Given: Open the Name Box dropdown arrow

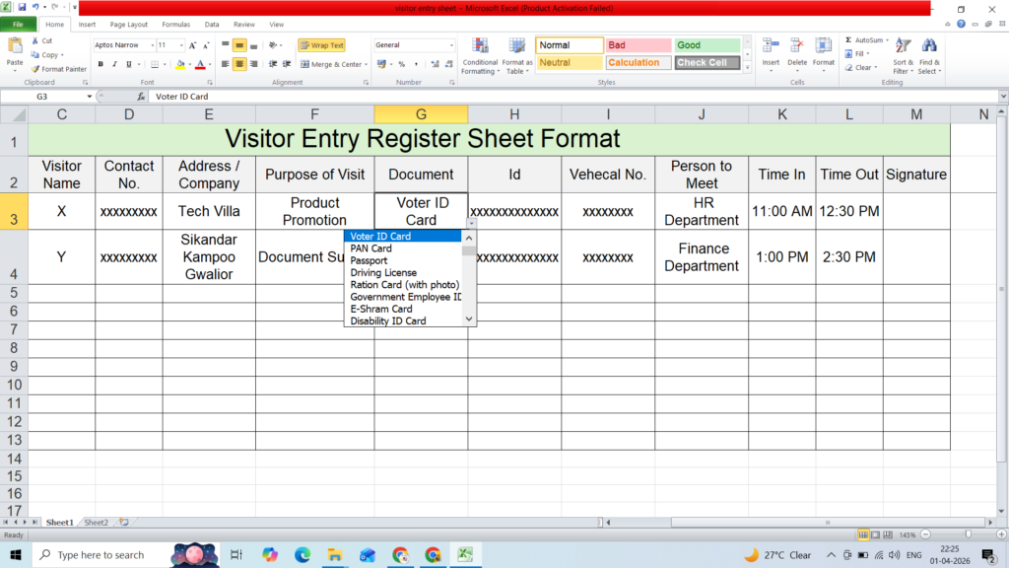Looking at the screenshot, I should tap(90, 97).
